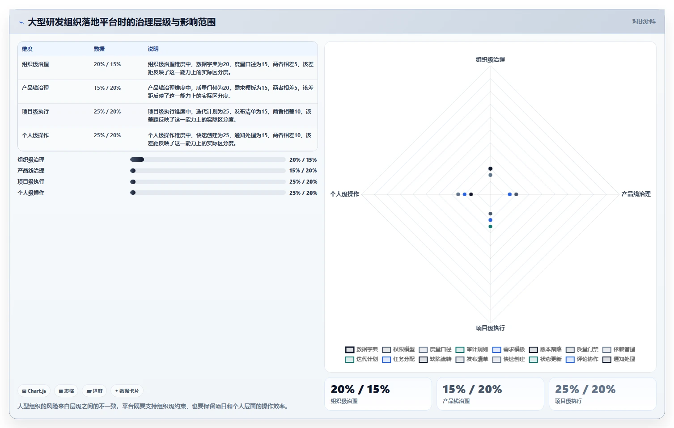Select the 项目级执行 table row label
Viewport: 674px width, 428px height.
[35, 112]
